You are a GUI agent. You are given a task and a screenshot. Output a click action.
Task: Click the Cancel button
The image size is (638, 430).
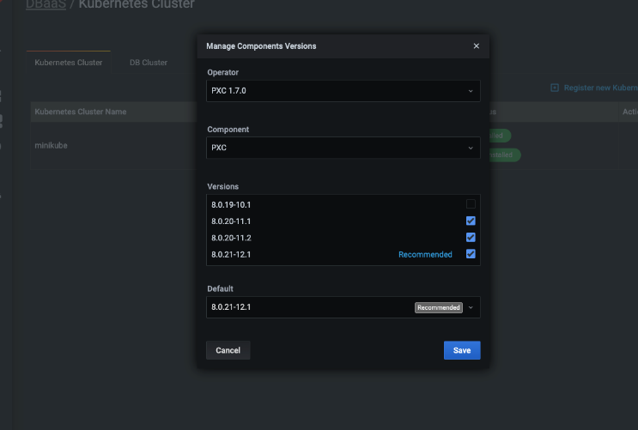coord(228,350)
